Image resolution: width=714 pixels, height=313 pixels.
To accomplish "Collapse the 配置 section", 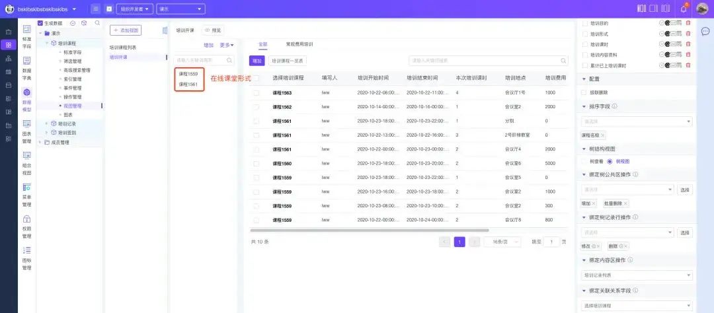I will 584,79.
